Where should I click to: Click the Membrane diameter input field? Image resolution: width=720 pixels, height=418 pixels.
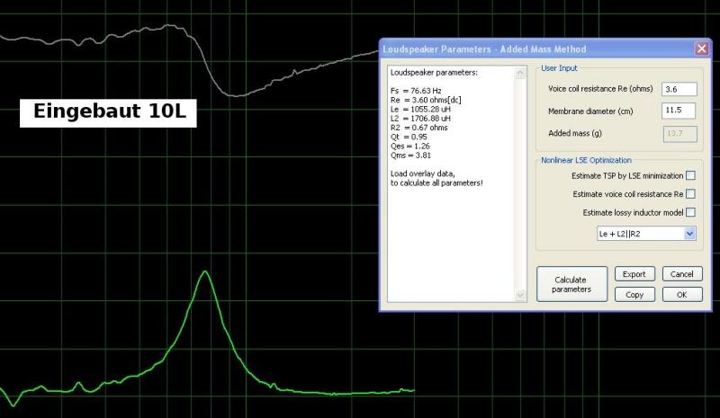pyautogui.click(x=678, y=111)
